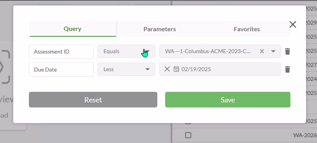Screen dimensions: 317x143
Task: Clear the selected WA---1-Columbus assessment value
Action: (x=262, y=51)
